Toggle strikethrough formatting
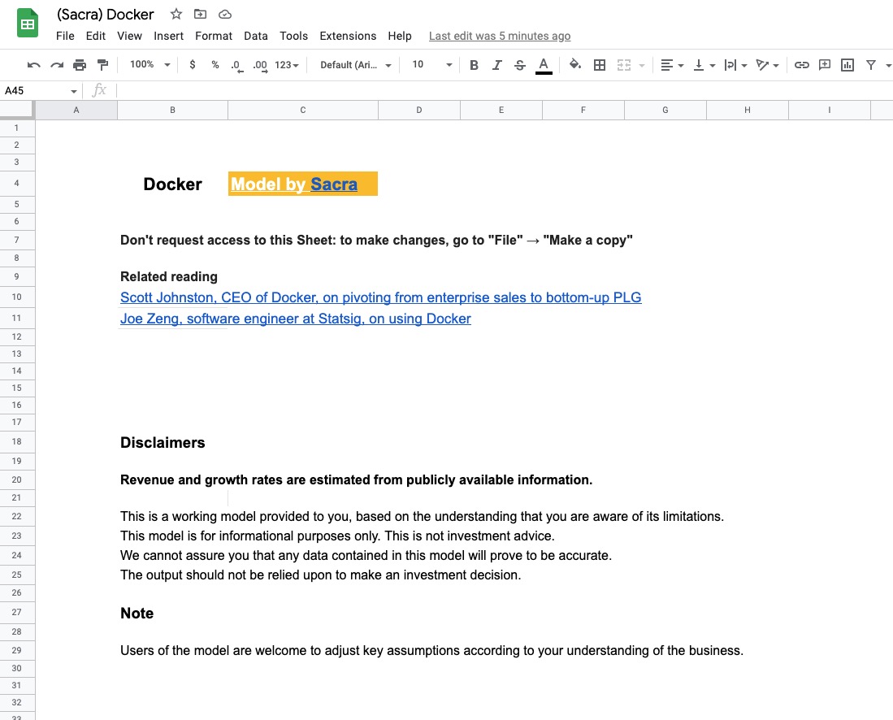This screenshot has height=720, width=893. pos(519,65)
